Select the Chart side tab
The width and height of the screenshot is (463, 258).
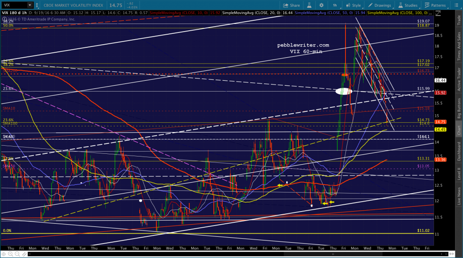[459, 130]
